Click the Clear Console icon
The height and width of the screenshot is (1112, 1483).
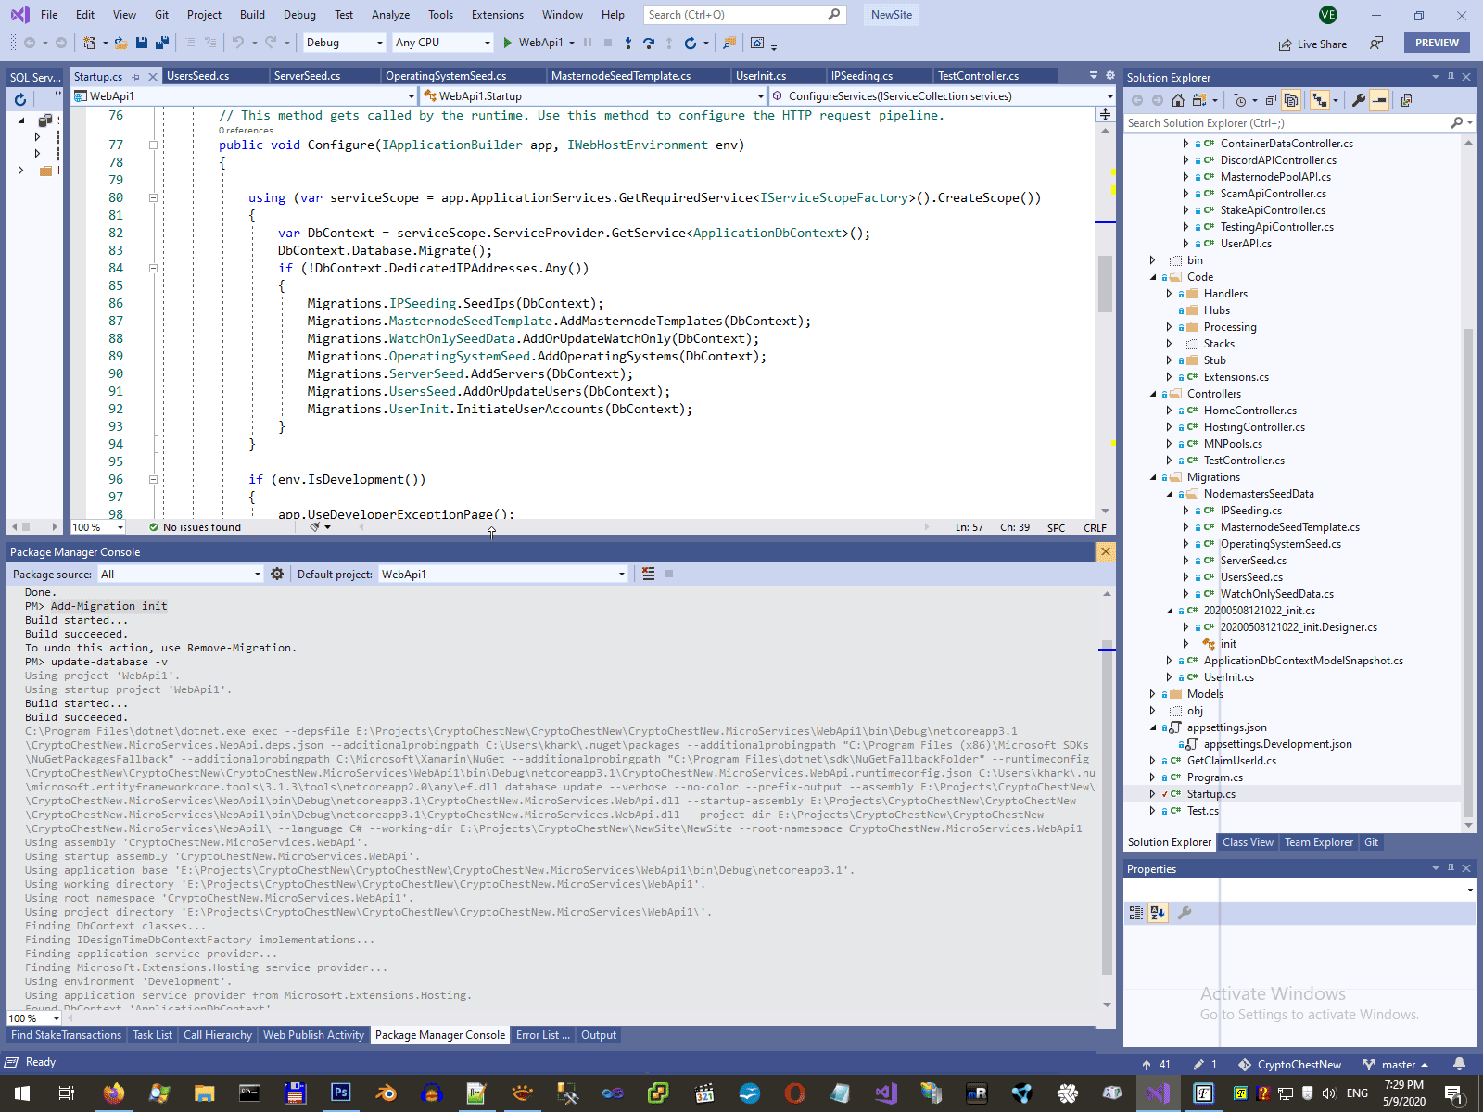click(x=649, y=575)
